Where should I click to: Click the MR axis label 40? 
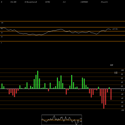pos(122,82)
